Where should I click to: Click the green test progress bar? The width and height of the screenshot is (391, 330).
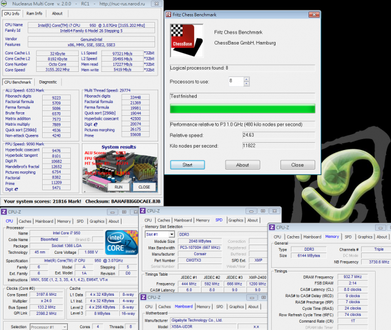[x=243, y=109]
